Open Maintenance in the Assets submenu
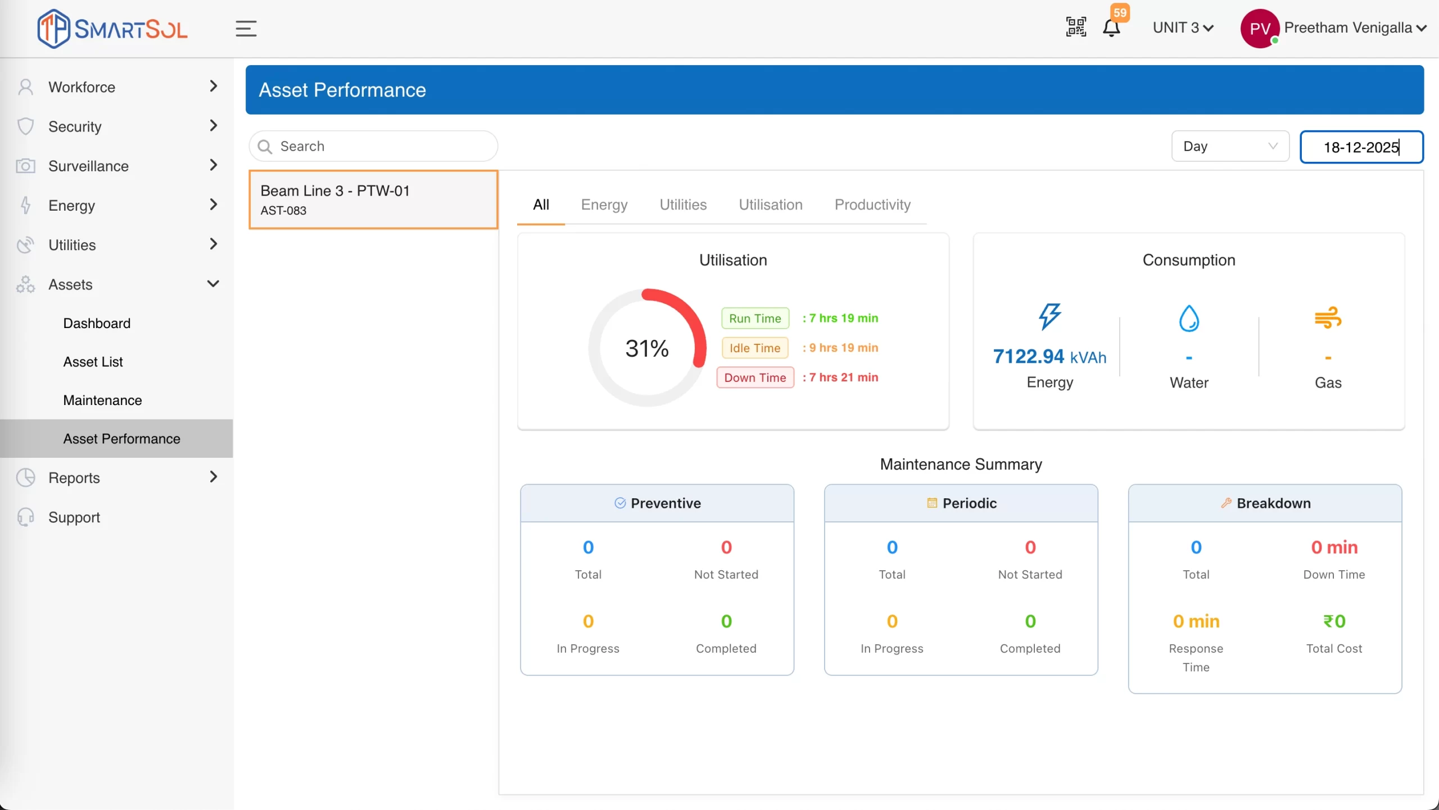The image size is (1439, 810). [102, 400]
